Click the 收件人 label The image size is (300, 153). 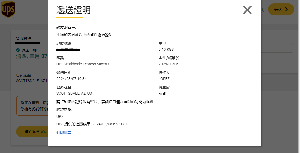[164, 73]
